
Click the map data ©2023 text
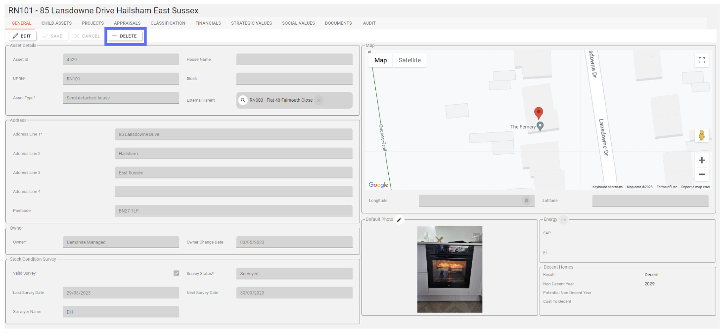[639, 187]
